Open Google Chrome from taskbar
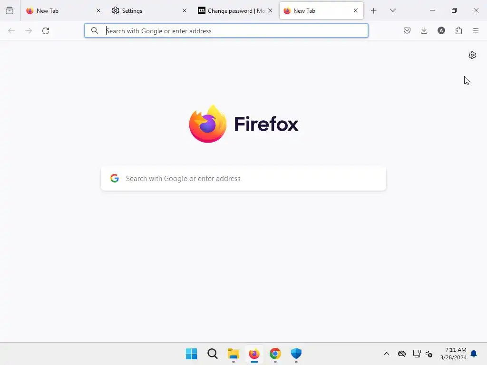The height and width of the screenshot is (365, 487). [x=275, y=354]
